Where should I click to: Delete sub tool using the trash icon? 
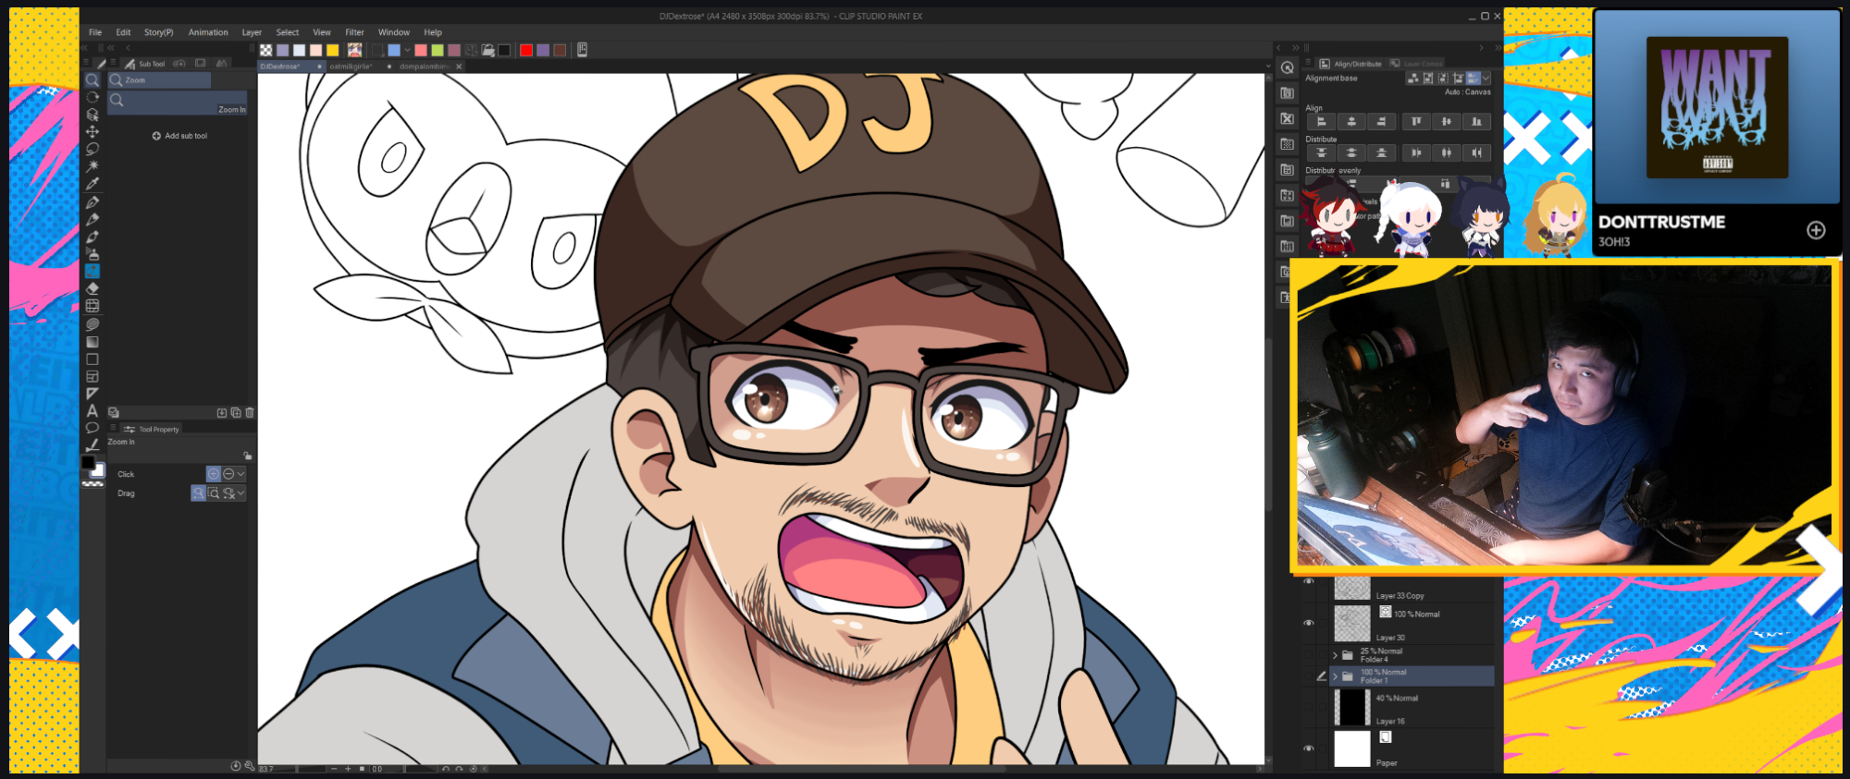pyautogui.click(x=250, y=413)
